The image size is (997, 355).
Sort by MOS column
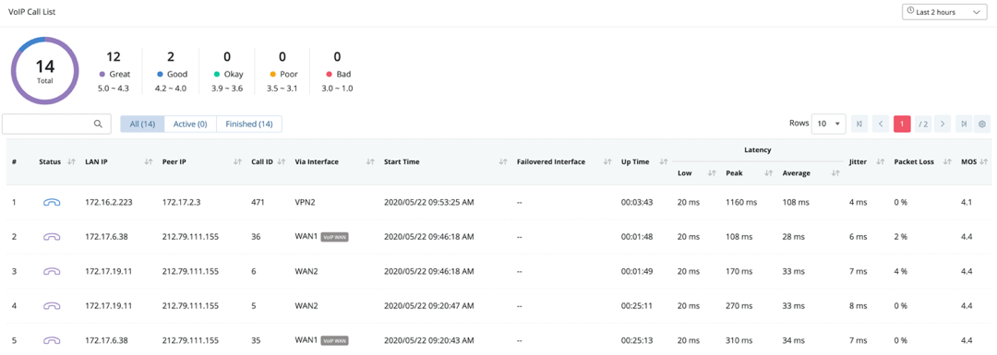985,162
